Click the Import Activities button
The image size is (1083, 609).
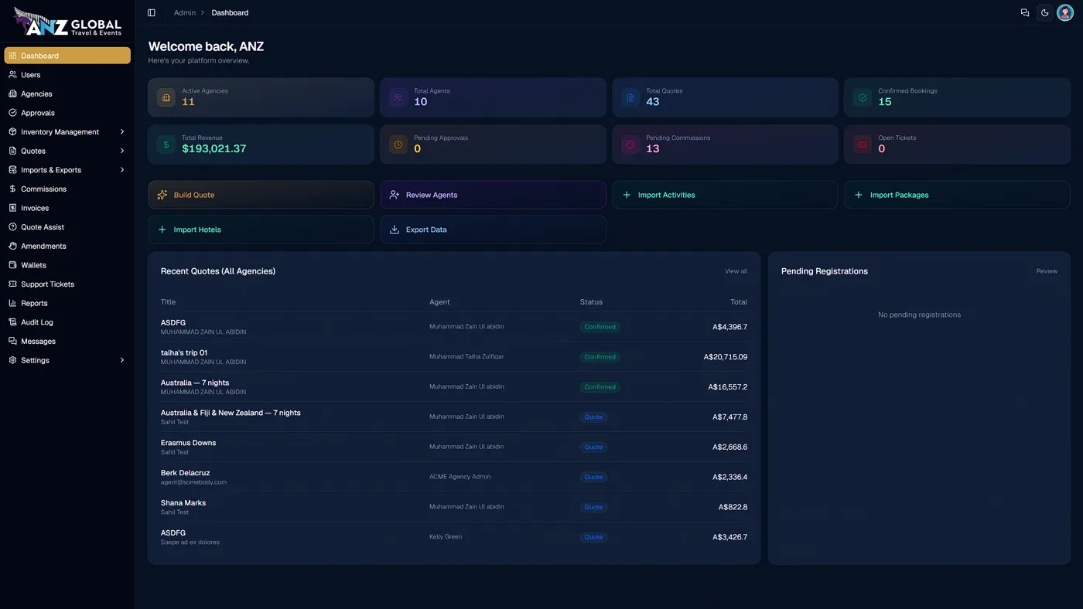tap(725, 195)
